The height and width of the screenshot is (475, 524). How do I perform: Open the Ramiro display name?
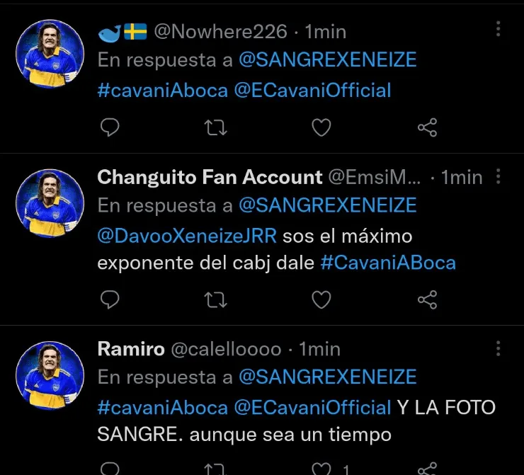coord(130,349)
